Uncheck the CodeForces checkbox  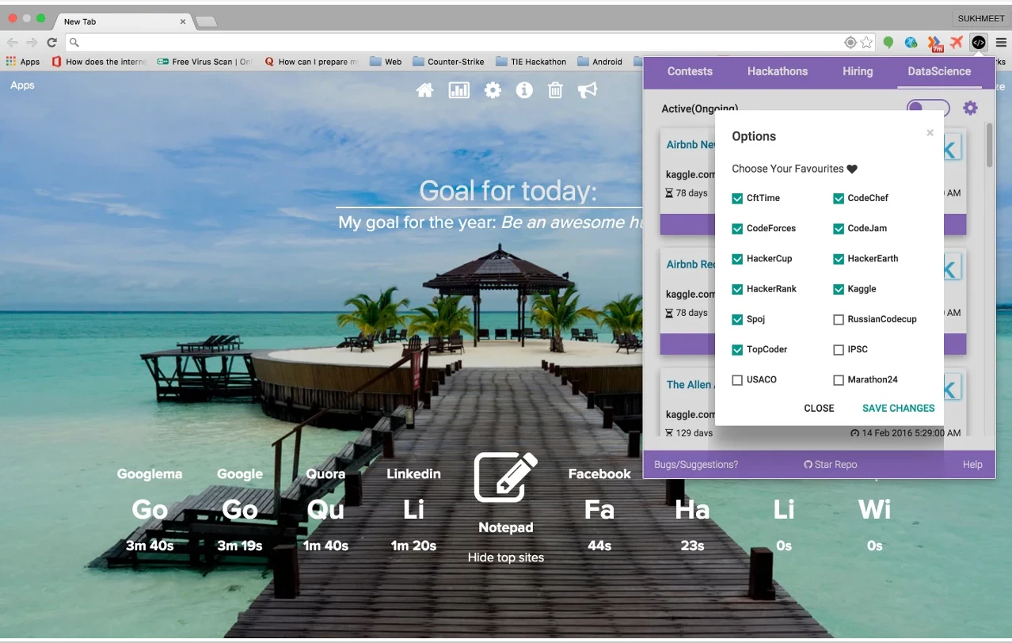click(x=737, y=228)
